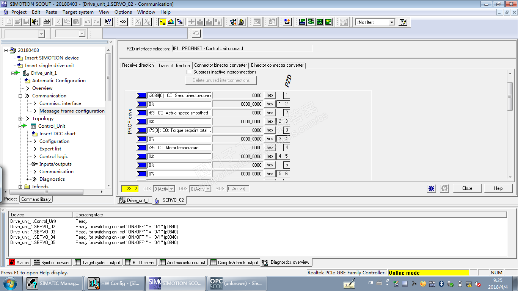Open the DDS dropdown
518x291 pixels.
(x=208, y=189)
